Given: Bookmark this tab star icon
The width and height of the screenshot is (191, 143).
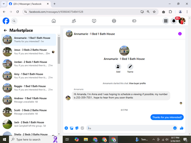Looking at the screenshot, I should pos(154,12).
